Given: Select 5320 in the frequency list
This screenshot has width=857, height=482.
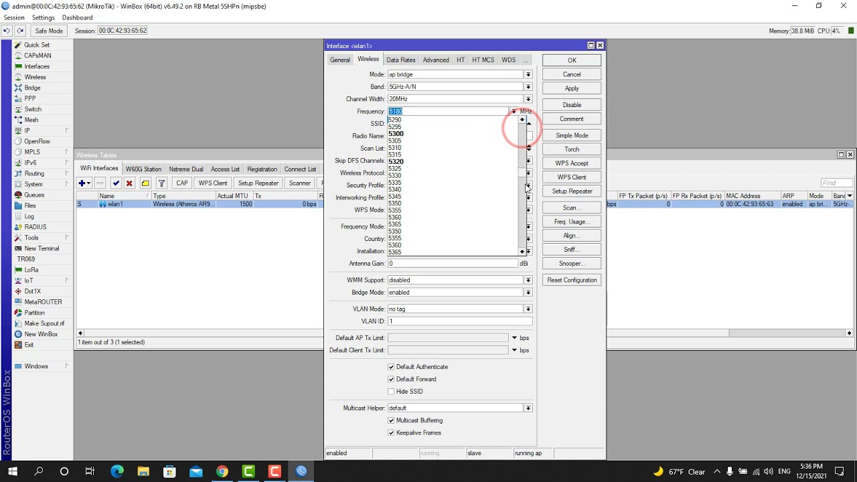Looking at the screenshot, I should (x=396, y=161).
